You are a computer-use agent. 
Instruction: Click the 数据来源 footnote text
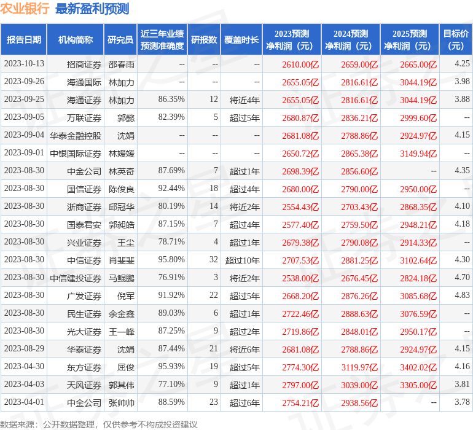[99, 424]
